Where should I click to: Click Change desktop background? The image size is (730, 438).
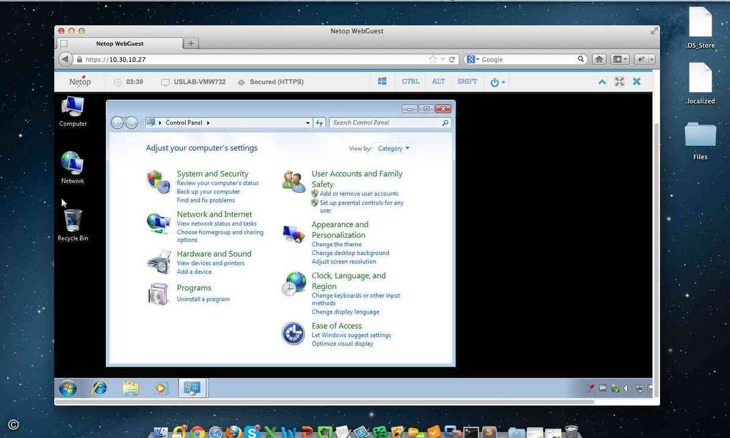click(350, 253)
